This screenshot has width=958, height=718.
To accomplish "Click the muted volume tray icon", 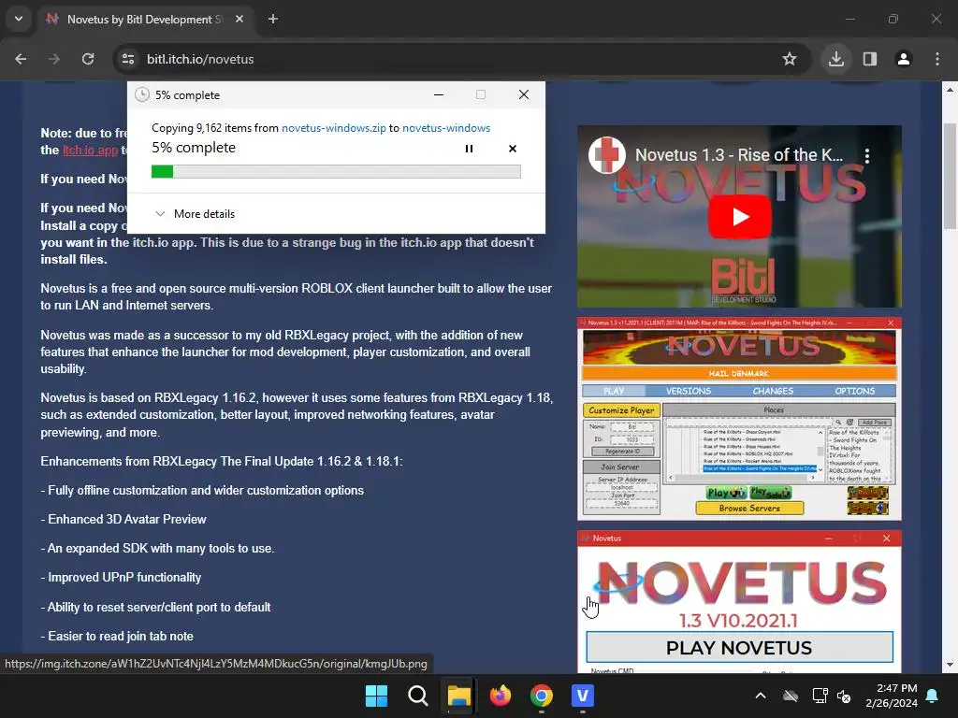I will pos(845,696).
